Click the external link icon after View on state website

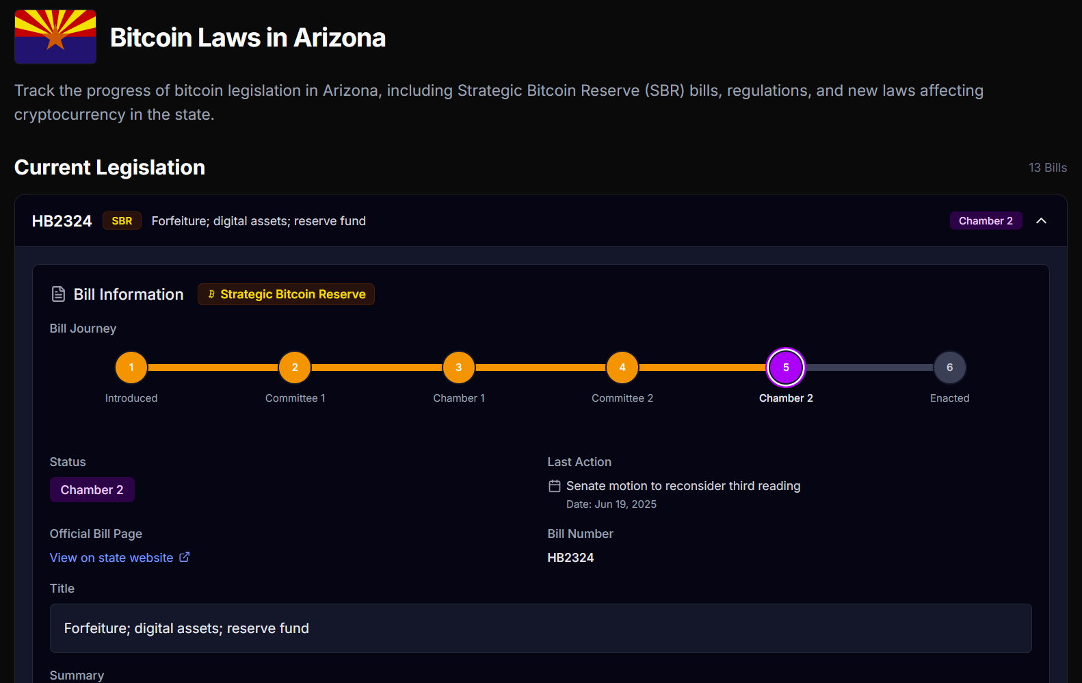click(185, 557)
